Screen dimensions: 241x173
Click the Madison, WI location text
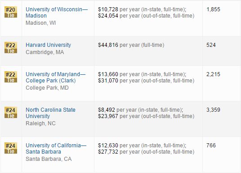(x=40, y=23)
